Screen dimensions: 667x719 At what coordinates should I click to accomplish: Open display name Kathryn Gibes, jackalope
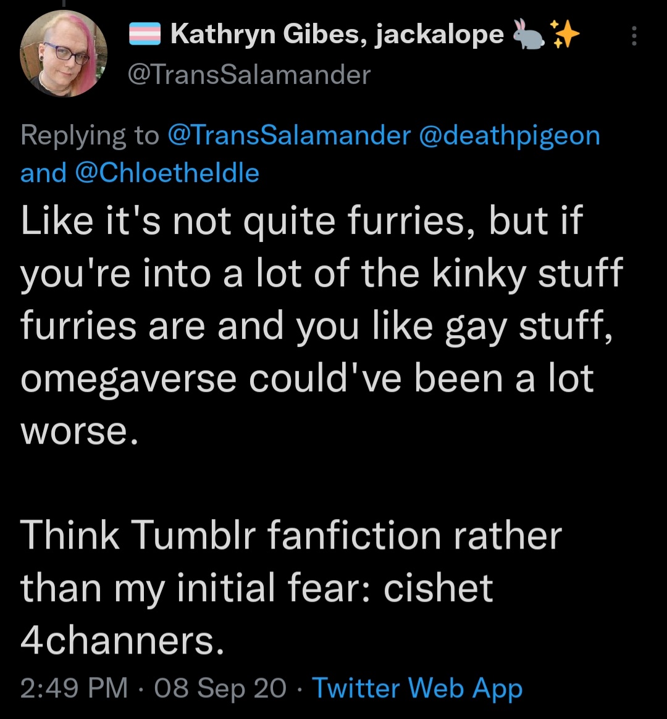(337, 35)
